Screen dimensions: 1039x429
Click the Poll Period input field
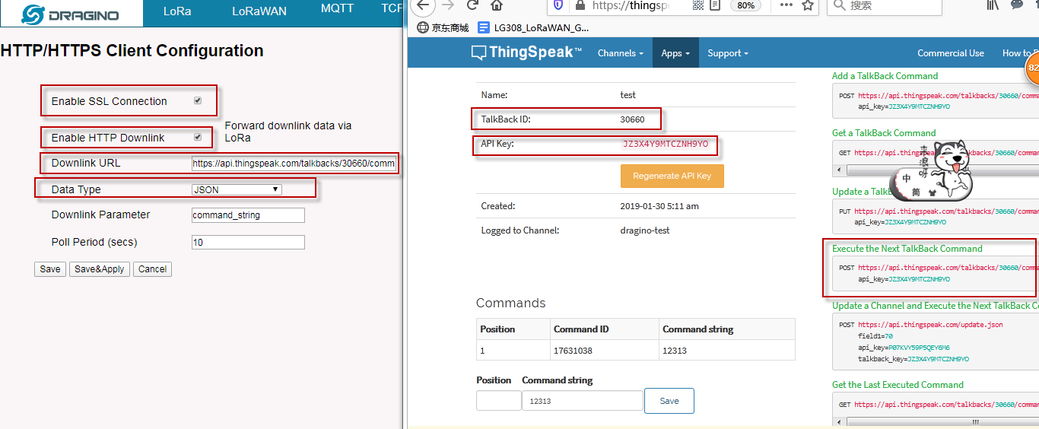click(248, 243)
